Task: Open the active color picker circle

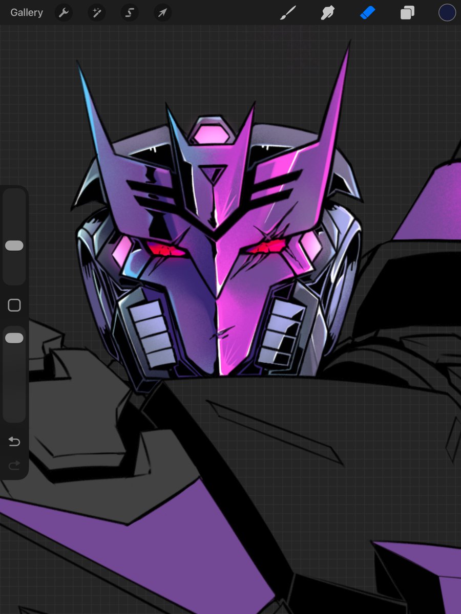Action: pyautogui.click(x=447, y=13)
